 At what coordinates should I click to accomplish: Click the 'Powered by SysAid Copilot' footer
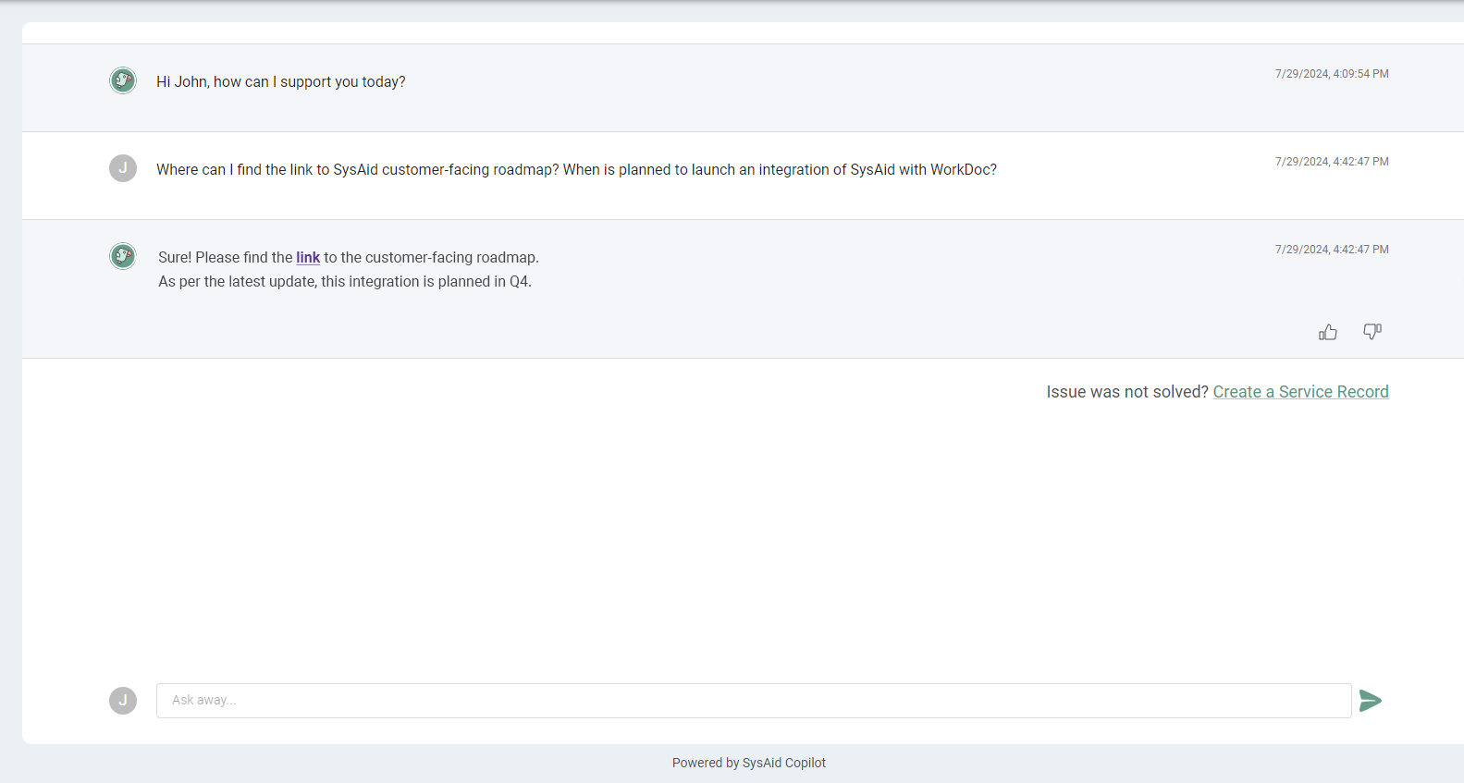click(749, 763)
